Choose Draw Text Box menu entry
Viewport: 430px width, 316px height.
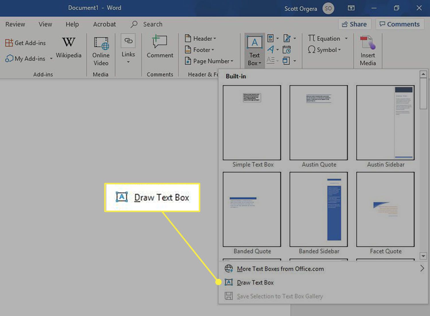[x=323, y=283]
